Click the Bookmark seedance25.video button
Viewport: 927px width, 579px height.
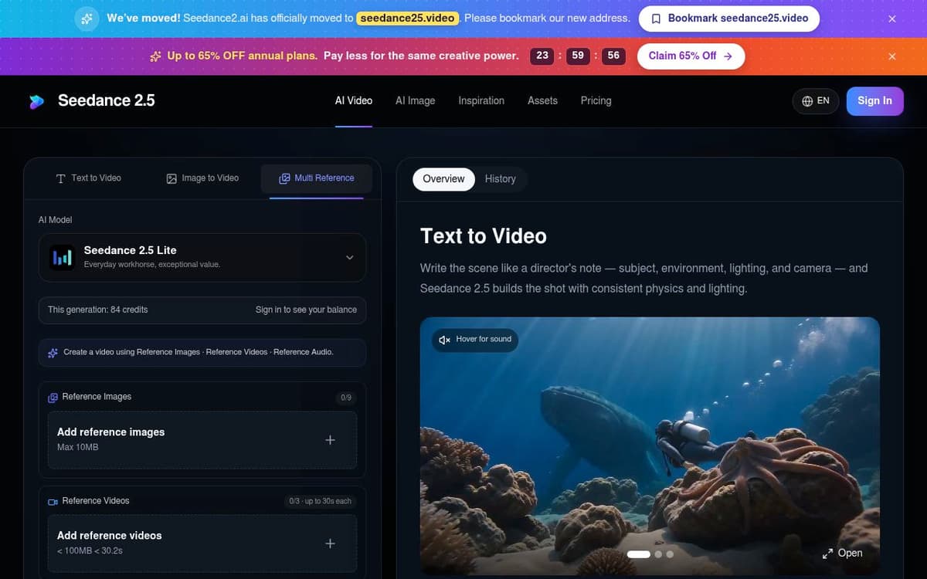click(729, 19)
